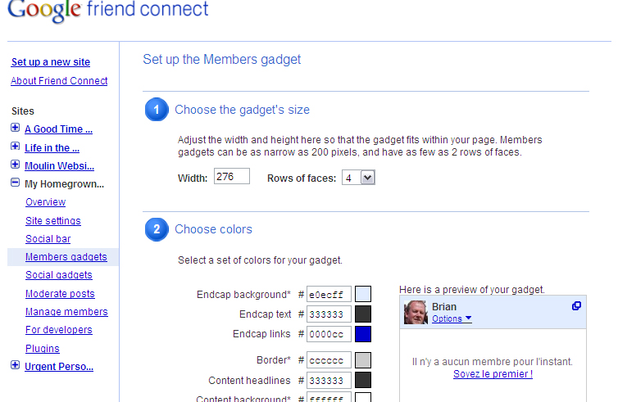
Task: Open About Friend Connect link
Action: tap(59, 81)
